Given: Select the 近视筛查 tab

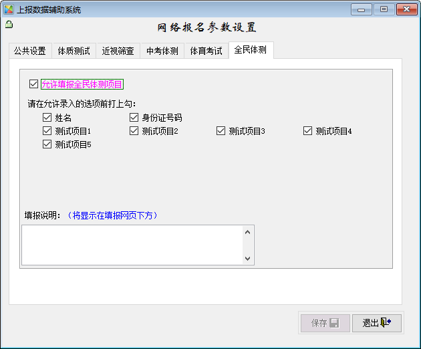Looking at the screenshot, I should (118, 51).
